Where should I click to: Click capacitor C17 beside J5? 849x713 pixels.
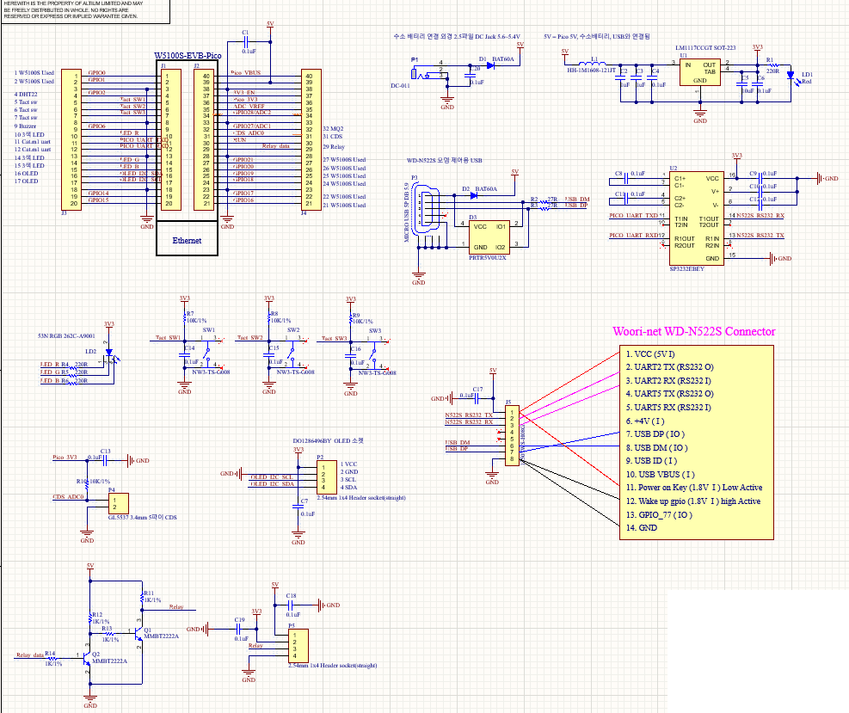(477, 398)
